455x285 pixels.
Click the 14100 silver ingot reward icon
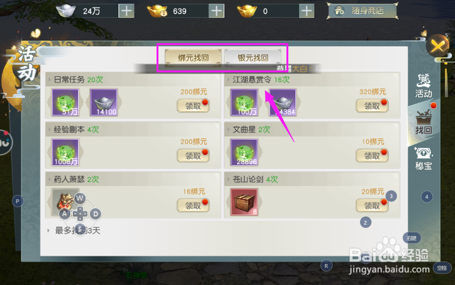[103, 102]
